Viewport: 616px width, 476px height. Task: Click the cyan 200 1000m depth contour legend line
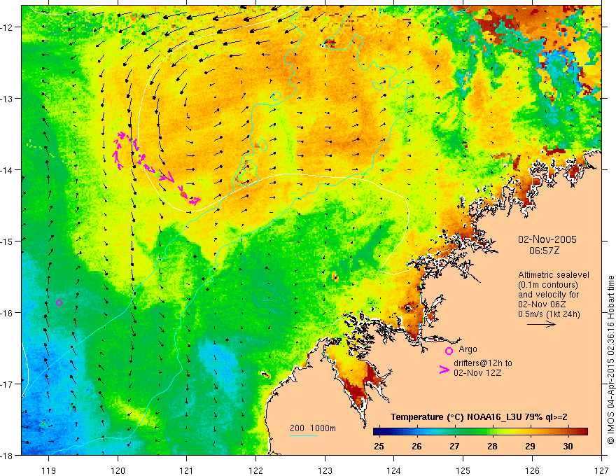(304, 435)
